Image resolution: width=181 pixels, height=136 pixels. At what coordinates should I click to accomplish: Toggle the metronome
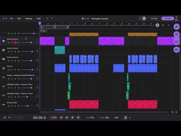[125, 117]
